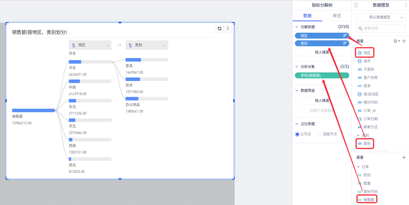Click the sort icon on the 地区 pill
The height and width of the screenshot is (205, 409).
pyautogui.click(x=345, y=36)
